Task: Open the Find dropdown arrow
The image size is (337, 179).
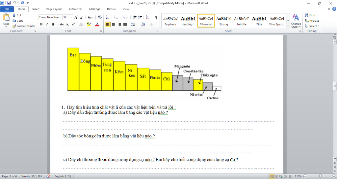Action: 317,15
